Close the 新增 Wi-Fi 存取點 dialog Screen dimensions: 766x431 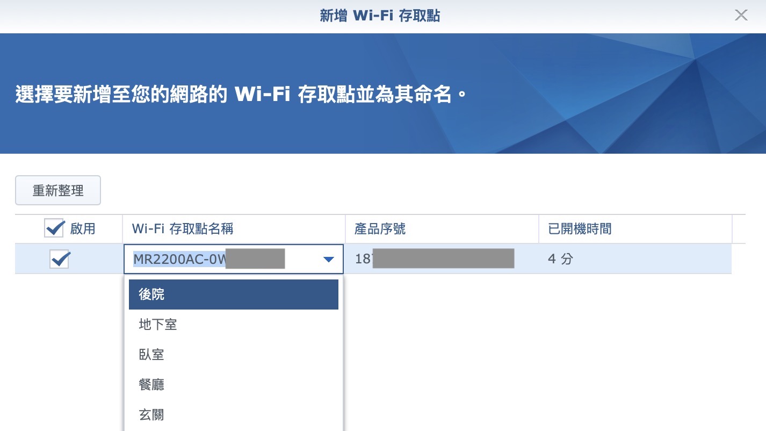[741, 16]
